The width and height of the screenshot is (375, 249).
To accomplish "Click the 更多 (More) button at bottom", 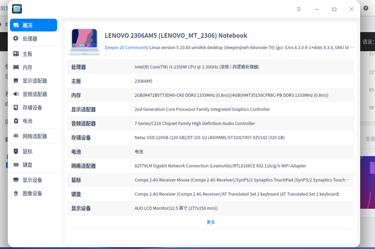I will (x=210, y=222).
